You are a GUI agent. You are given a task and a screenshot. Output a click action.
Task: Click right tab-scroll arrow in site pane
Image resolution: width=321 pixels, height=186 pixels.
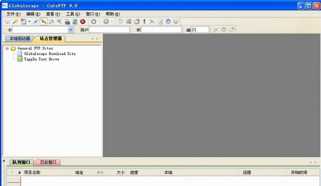(97, 38)
